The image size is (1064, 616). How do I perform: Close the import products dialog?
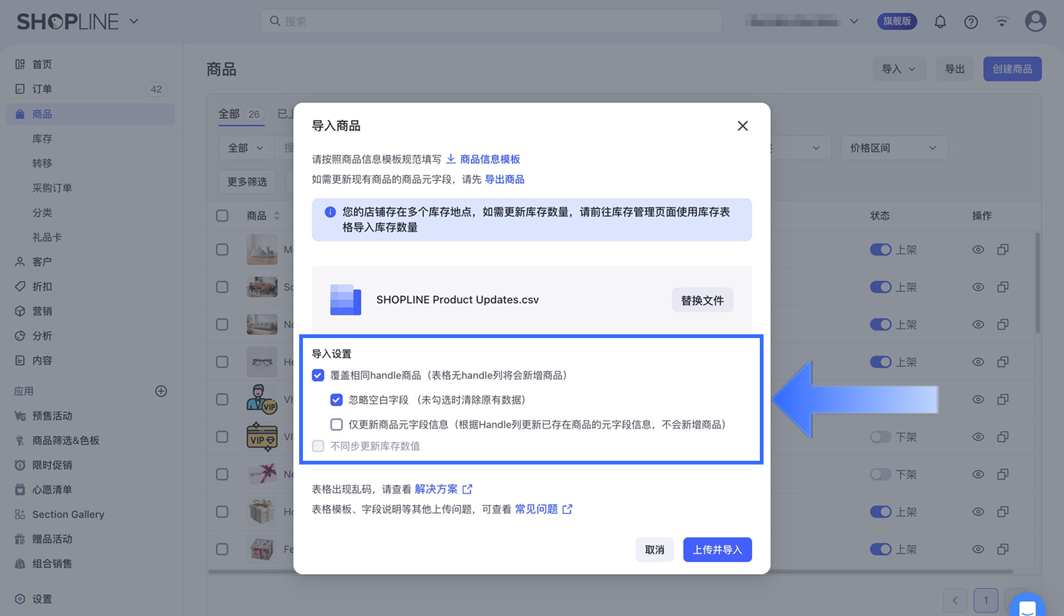tap(742, 126)
